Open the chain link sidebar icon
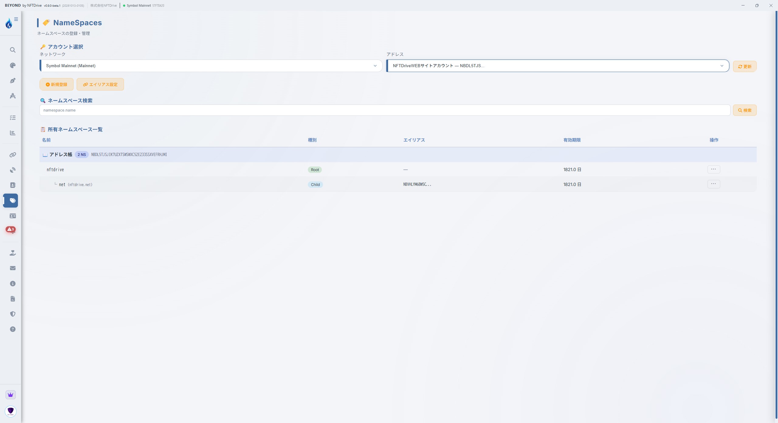The image size is (778, 423). [12, 155]
